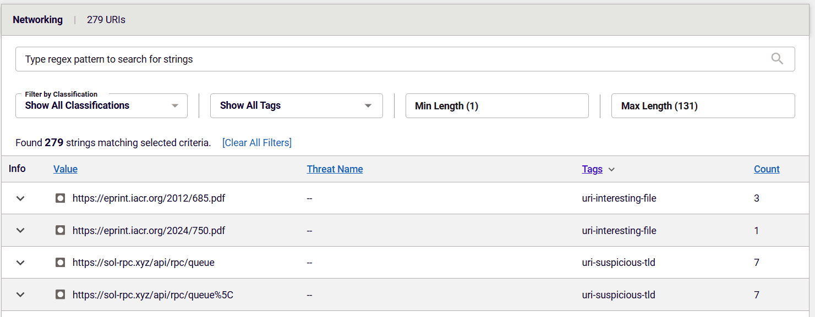
Task: Click status icon beside 2012/685.pdf URL
Action: click(61, 198)
